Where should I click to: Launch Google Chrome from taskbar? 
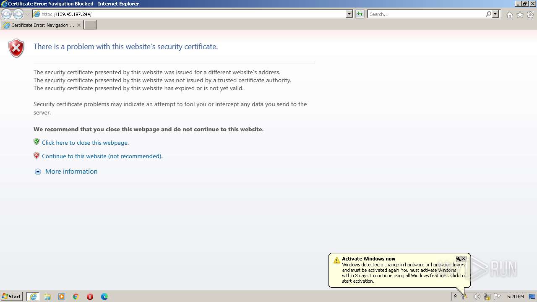point(76,297)
